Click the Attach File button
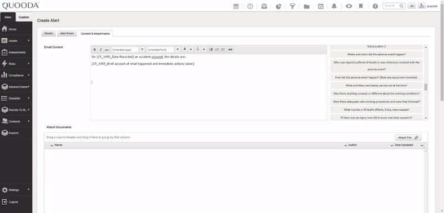Image resolution: width=444 pixels, height=213 pixels. (x=408, y=138)
